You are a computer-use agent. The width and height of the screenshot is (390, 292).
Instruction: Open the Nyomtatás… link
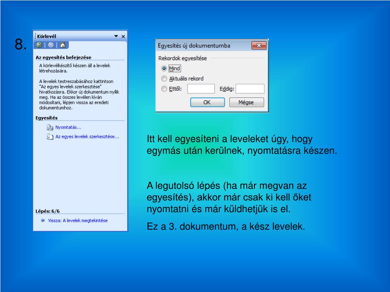pyautogui.click(x=69, y=127)
